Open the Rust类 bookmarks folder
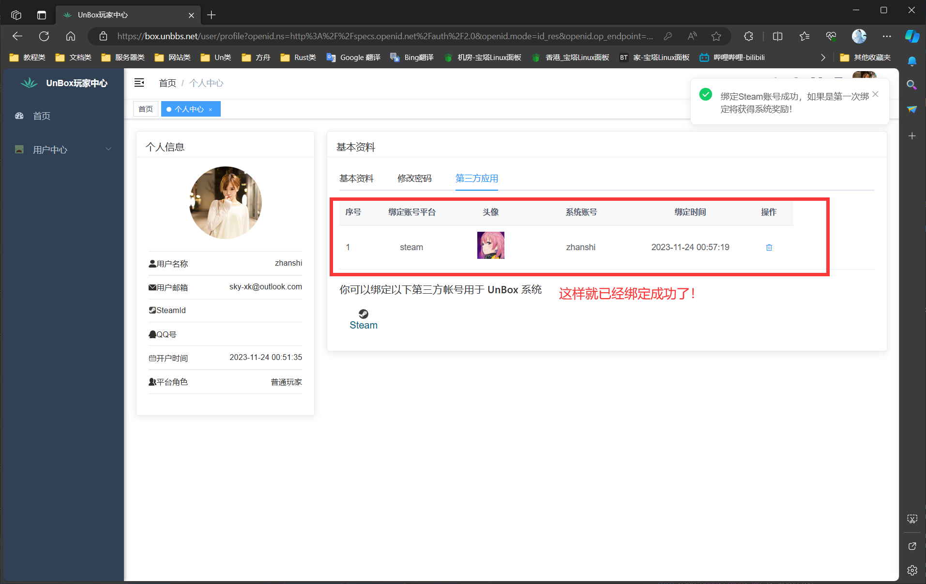This screenshot has width=926, height=584. tap(298, 58)
